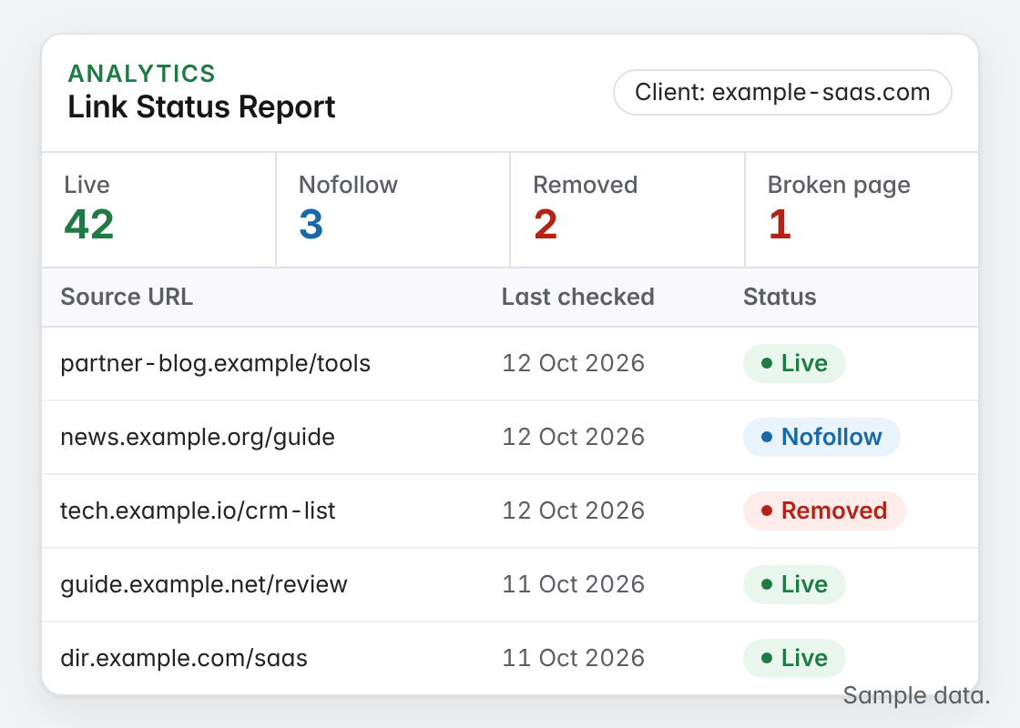The height and width of the screenshot is (728, 1020).
Task: Open dir.example.com/saas source URL
Action: [184, 658]
